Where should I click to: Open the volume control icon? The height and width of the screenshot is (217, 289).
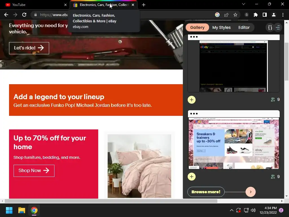pyautogui.click(x=253, y=210)
